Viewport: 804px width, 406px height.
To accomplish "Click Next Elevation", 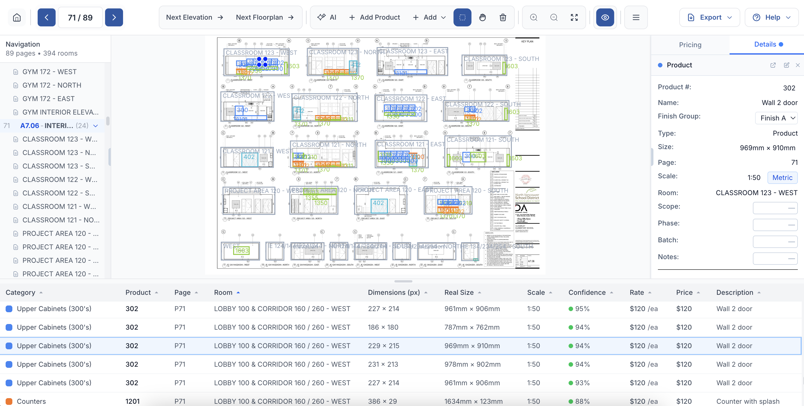I will tap(194, 17).
